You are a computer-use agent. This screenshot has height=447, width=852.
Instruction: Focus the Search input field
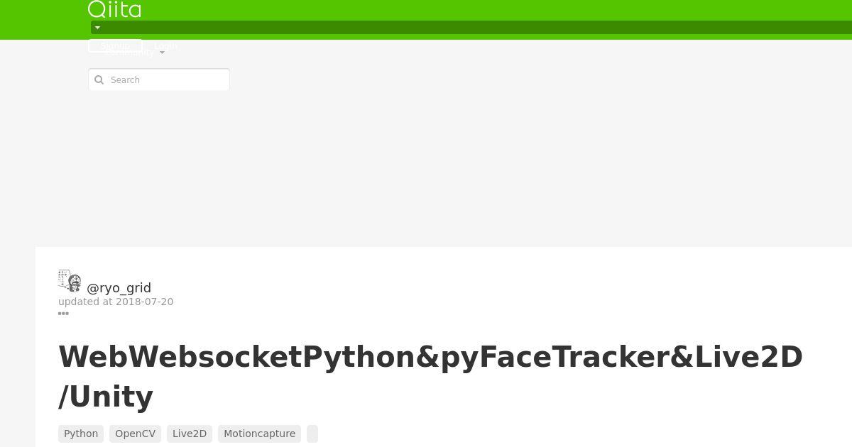[x=159, y=79]
